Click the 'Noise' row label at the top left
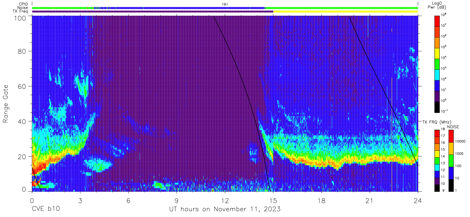The height and width of the screenshot is (217, 470). (23, 8)
